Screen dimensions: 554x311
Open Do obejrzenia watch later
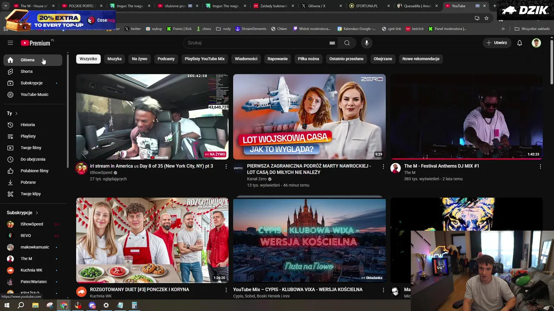tap(33, 159)
